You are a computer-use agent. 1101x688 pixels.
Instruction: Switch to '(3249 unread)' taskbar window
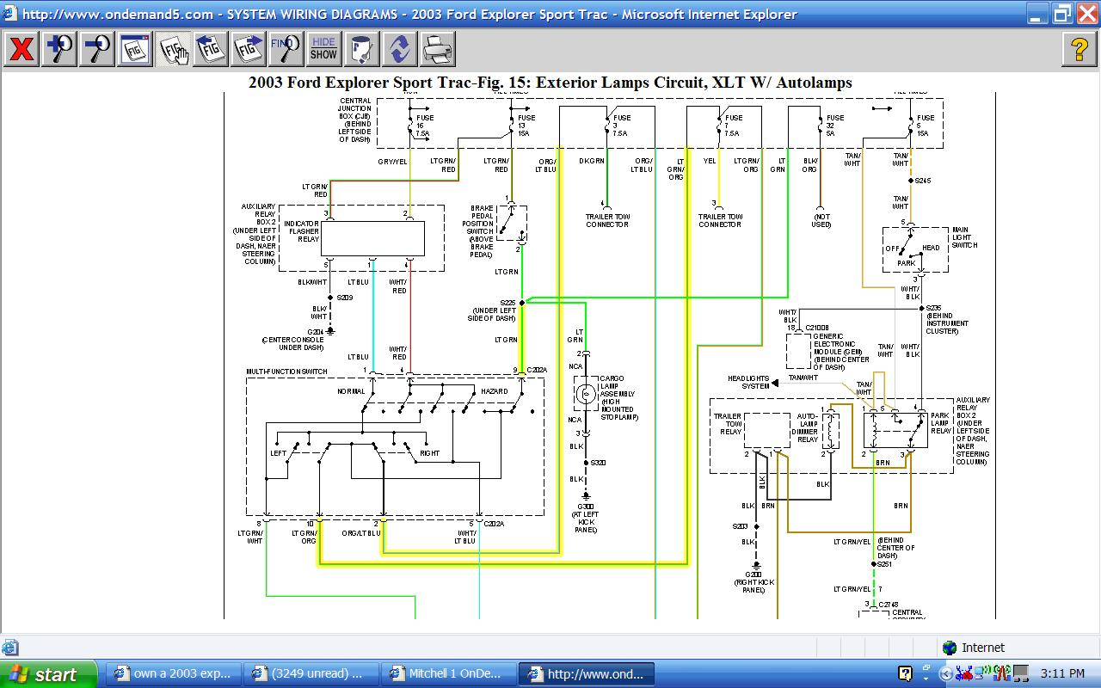click(x=311, y=674)
